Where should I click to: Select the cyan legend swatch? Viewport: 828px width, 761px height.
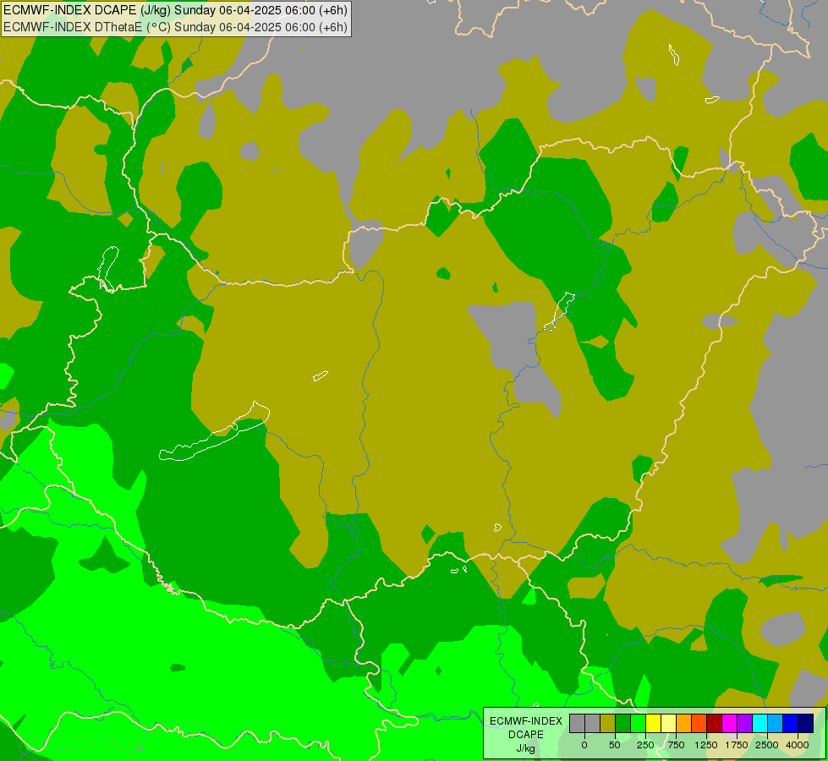coord(760,723)
